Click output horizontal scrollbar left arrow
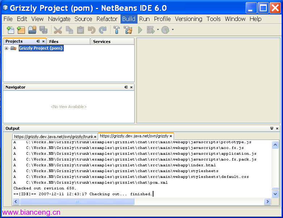283x218 pixels. coord(16,201)
